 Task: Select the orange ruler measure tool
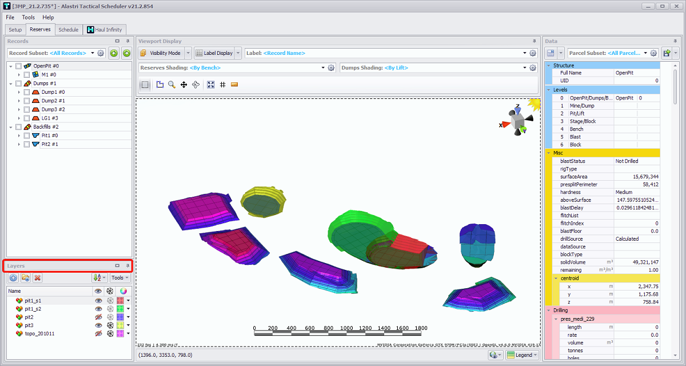(x=234, y=85)
